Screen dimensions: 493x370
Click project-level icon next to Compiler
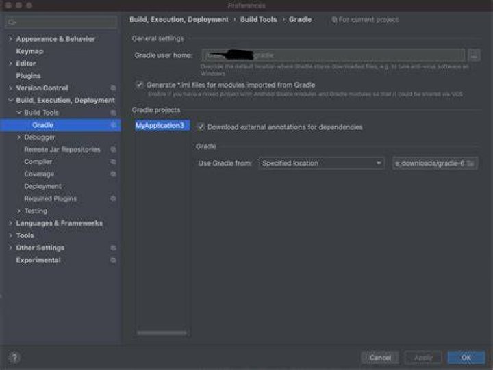(x=114, y=162)
